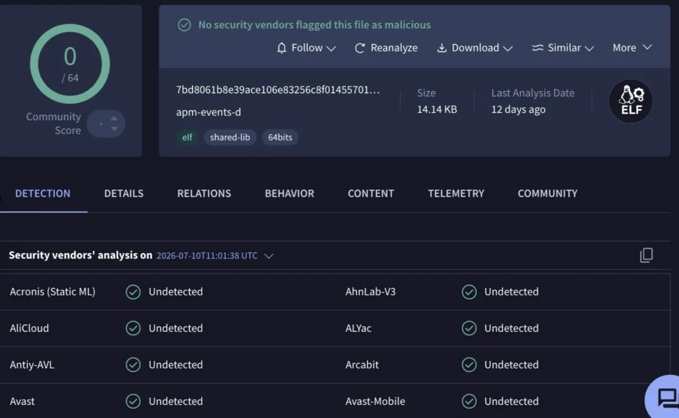Click the file name apm-events-d

tap(209, 112)
